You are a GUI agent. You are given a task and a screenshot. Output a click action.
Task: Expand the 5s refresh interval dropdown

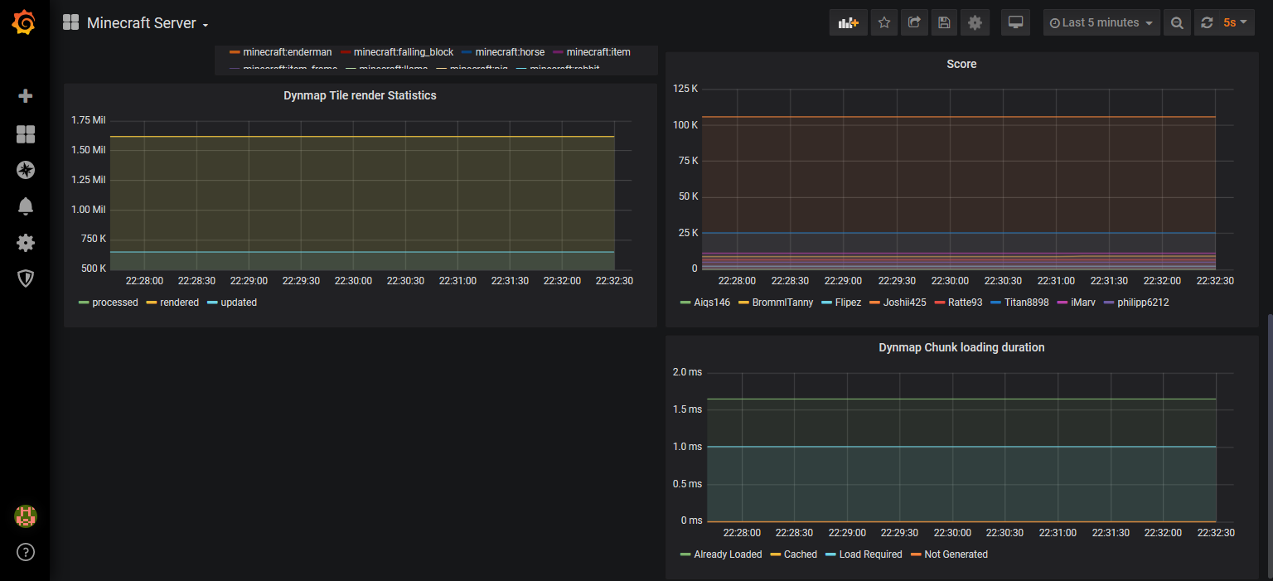click(1235, 23)
